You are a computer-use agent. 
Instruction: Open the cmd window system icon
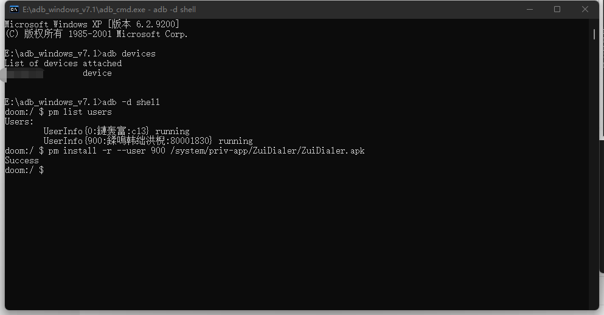(x=14, y=9)
